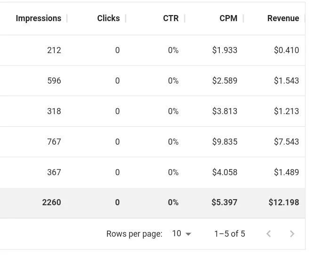The height and width of the screenshot is (263, 329).
Task: Click the CPM column resize divider
Action: click(x=243, y=18)
